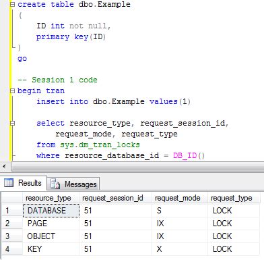Image resolution: width=264 pixels, height=260 pixels.
Task: Click the OBJECT resource type cell
Action: tap(51, 236)
